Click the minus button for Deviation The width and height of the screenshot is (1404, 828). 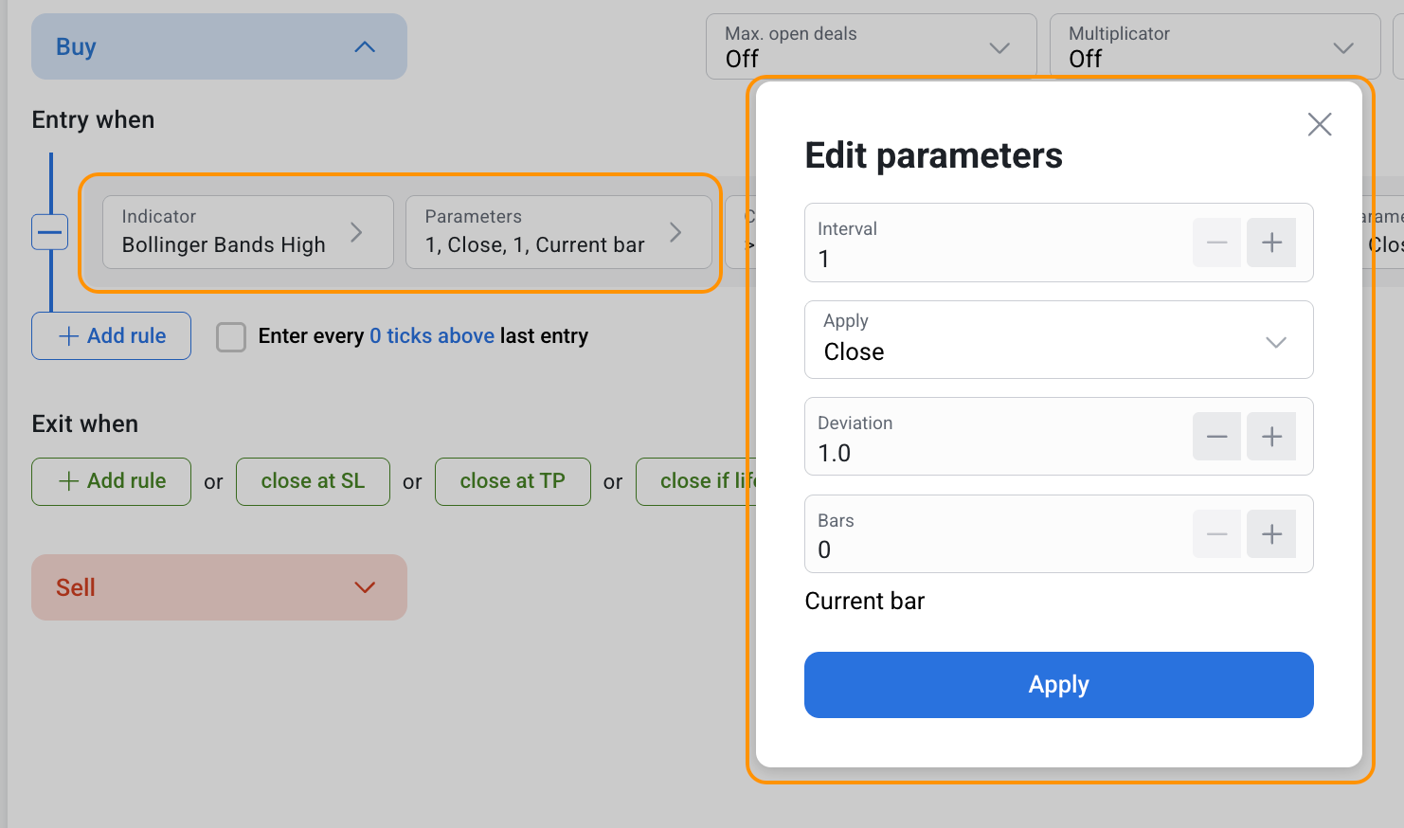coord(1216,437)
